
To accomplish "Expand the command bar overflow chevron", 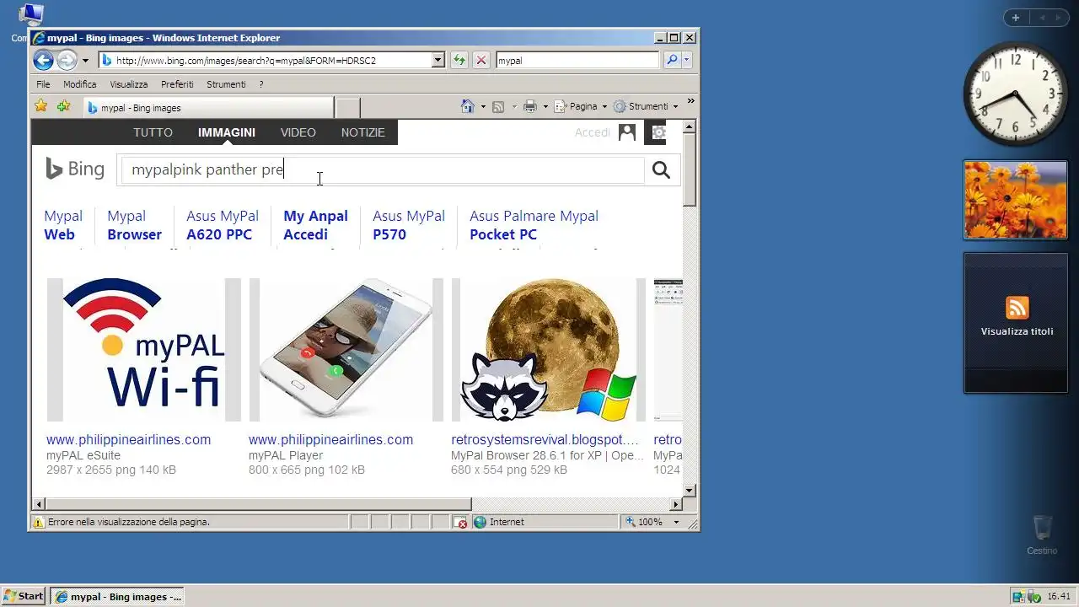I will tap(691, 101).
